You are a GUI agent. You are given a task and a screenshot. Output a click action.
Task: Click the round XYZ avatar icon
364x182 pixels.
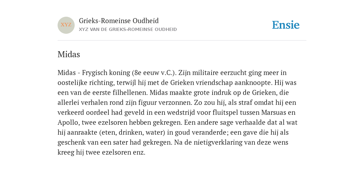click(x=66, y=25)
